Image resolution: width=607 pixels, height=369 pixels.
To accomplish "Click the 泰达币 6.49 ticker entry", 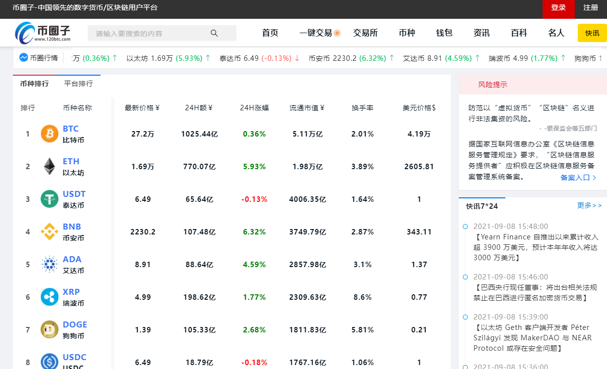I will click(x=260, y=58).
